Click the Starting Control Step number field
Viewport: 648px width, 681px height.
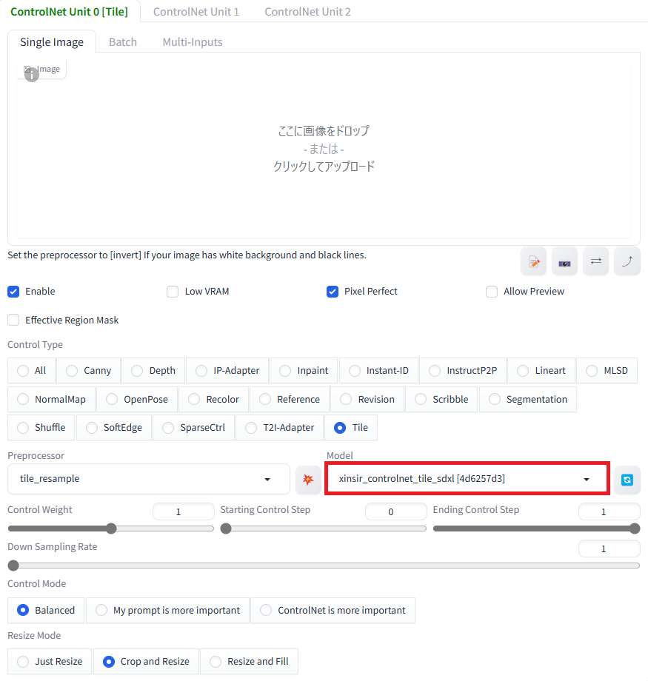pyautogui.click(x=396, y=511)
